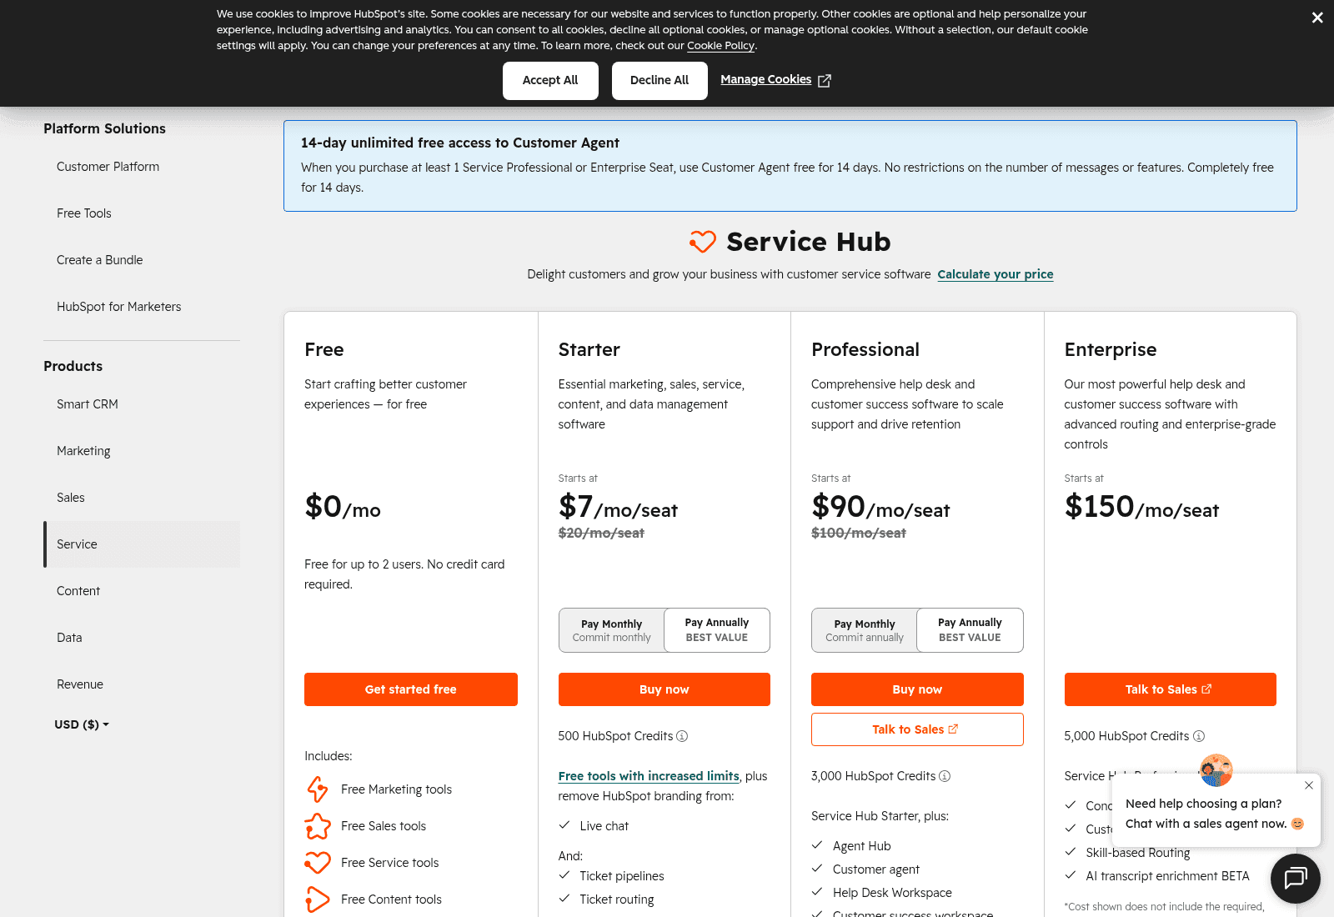Click the Enterprise Talk to Sales button

(x=1171, y=689)
